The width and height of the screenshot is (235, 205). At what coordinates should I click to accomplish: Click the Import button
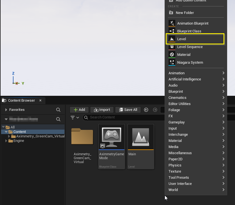coord(102,110)
